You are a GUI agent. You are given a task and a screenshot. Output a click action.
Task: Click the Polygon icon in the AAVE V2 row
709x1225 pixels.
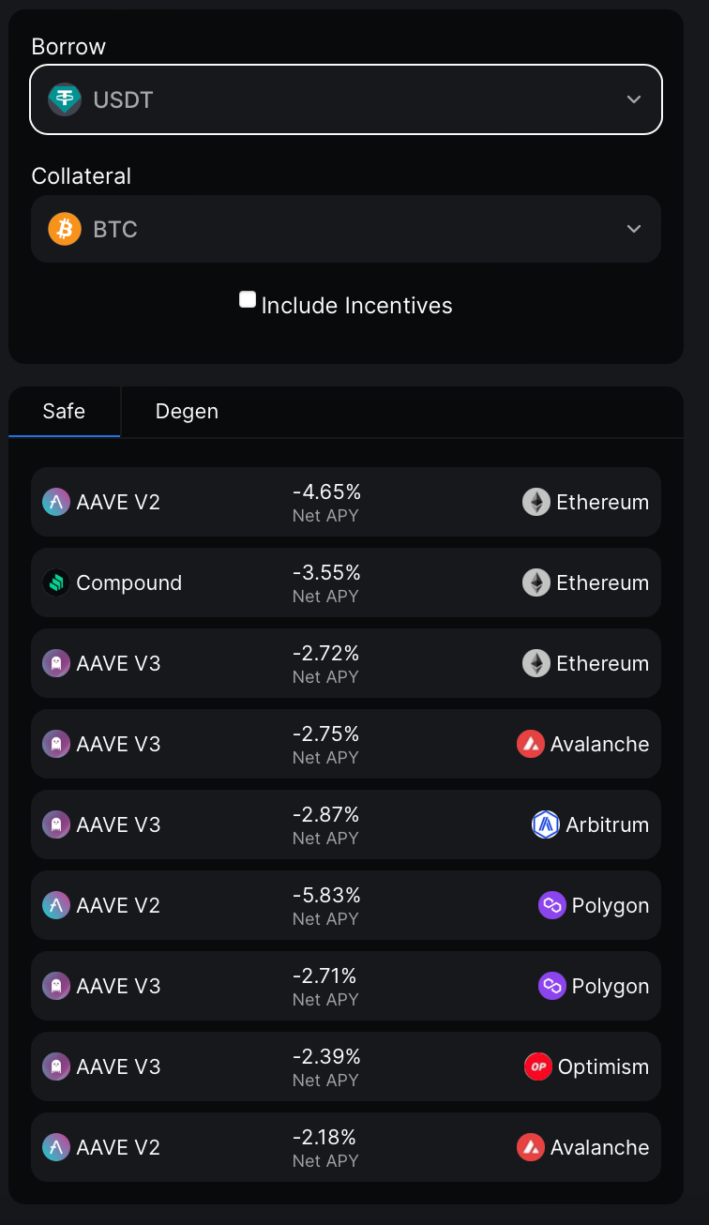point(552,905)
